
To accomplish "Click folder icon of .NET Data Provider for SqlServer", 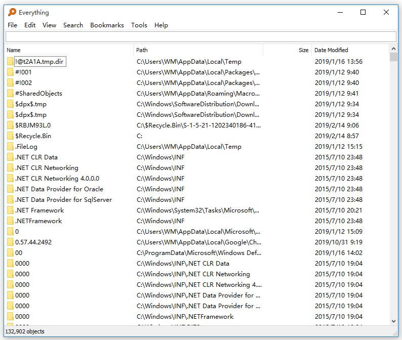I will (x=10, y=199).
